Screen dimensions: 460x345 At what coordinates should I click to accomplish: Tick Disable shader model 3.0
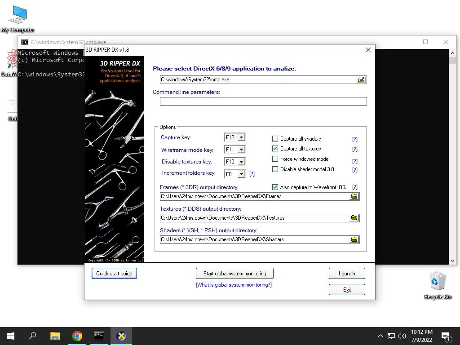(x=275, y=169)
